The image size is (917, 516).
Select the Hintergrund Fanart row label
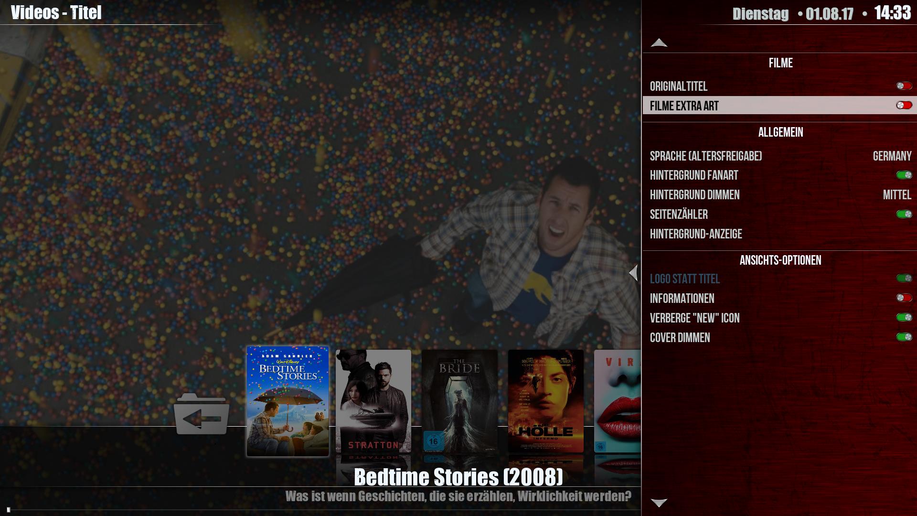point(694,175)
